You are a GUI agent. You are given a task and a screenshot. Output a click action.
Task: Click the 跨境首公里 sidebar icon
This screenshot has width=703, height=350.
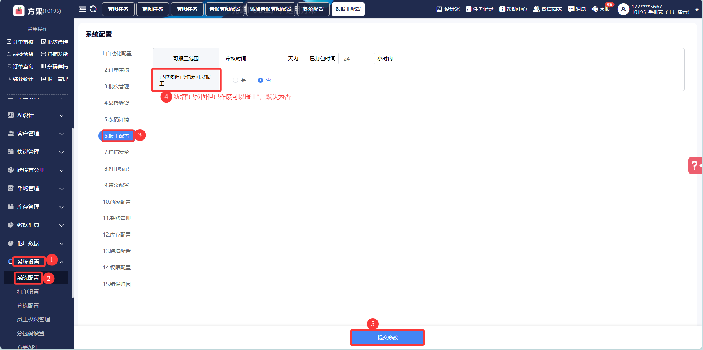point(11,170)
